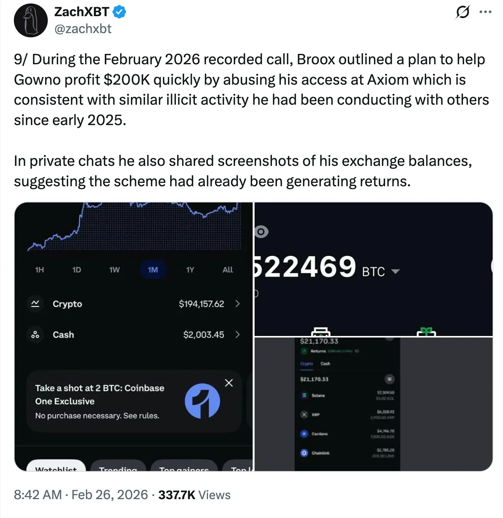
Task: Open the tweet options menu
Action: pyautogui.click(x=486, y=12)
